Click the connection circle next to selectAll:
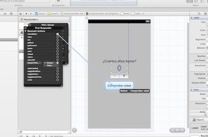Screen dimensions: 208x137 57,60
